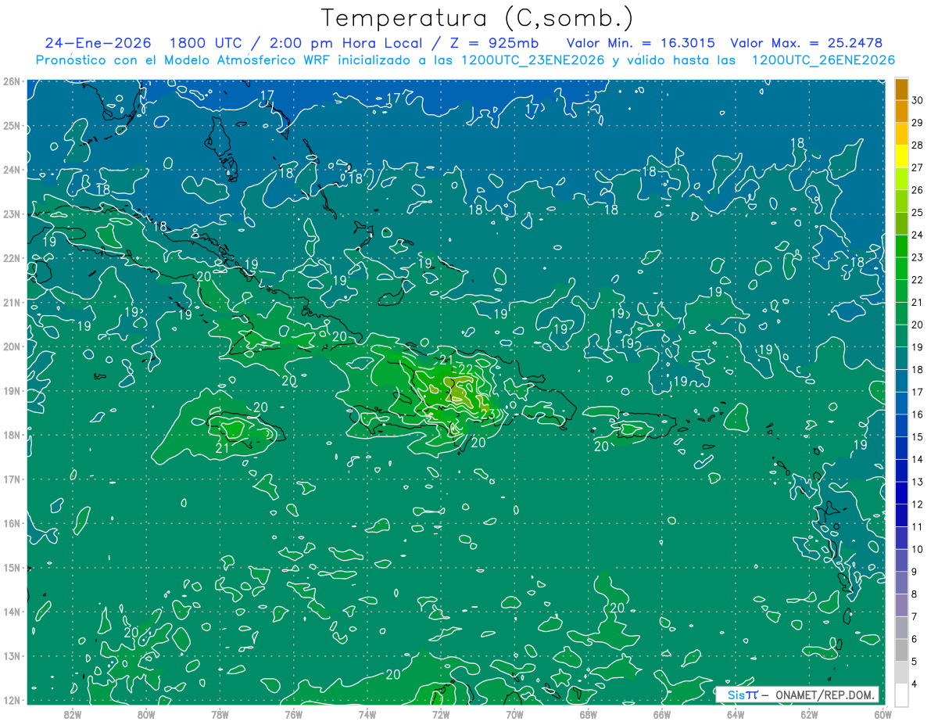The width and height of the screenshot is (938, 725).
Task: Click the '18N' latitude axis label
Action: click(x=12, y=435)
